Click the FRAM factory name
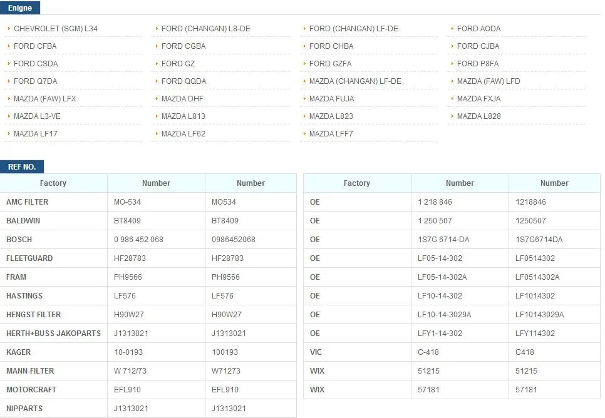 (16, 277)
